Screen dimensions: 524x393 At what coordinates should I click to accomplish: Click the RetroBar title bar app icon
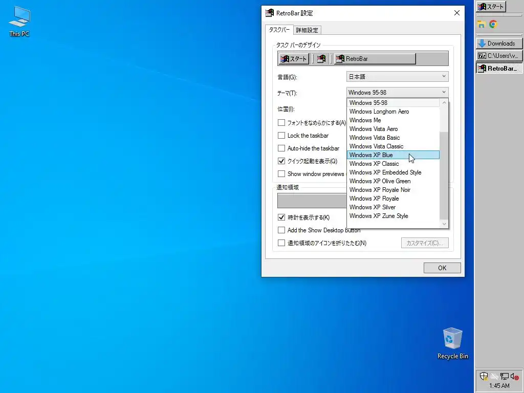point(270,13)
